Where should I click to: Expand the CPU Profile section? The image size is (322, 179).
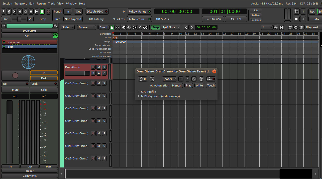tap(139, 92)
